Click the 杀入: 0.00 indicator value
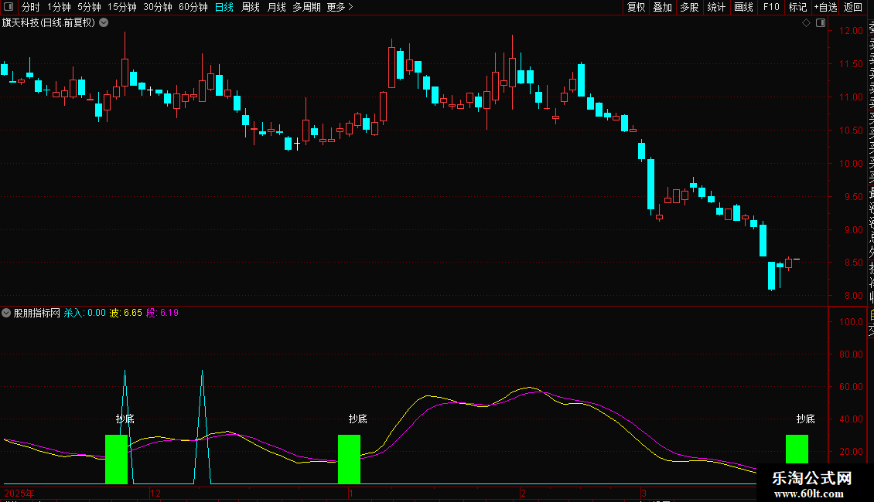Image resolution: width=874 pixels, height=502 pixels. point(85,313)
